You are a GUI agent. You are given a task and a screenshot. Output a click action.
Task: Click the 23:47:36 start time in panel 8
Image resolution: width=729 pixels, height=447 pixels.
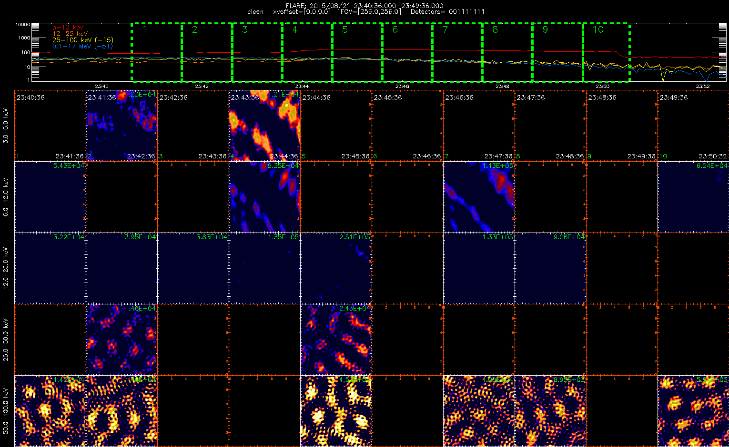(x=531, y=97)
